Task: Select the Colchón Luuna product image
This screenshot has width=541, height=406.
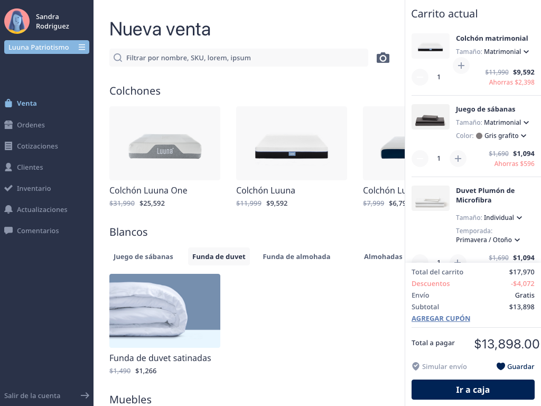Action: 292,143
